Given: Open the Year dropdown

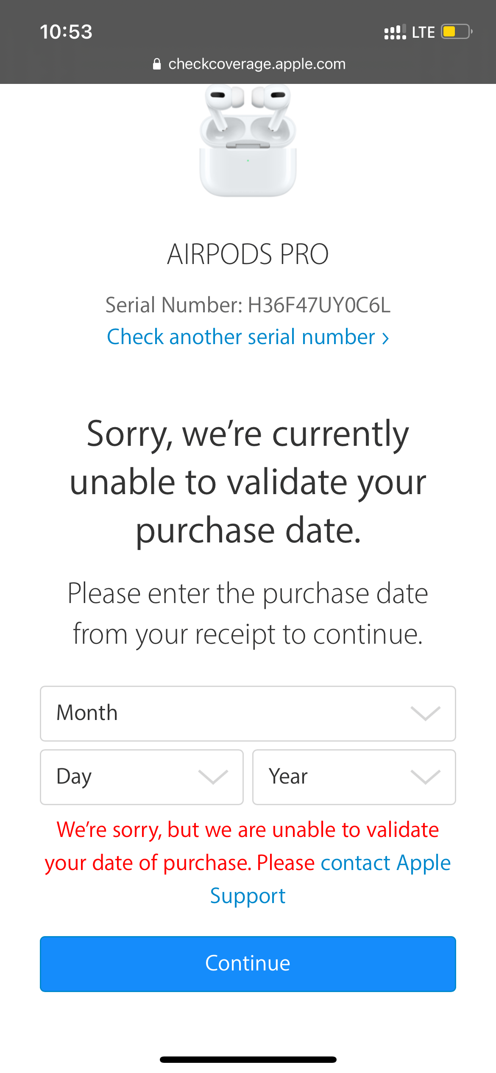Looking at the screenshot, I should click(354, 777).
